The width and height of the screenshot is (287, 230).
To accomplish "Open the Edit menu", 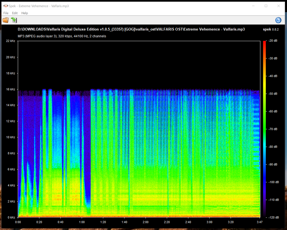I will click(x=15, y=13).
